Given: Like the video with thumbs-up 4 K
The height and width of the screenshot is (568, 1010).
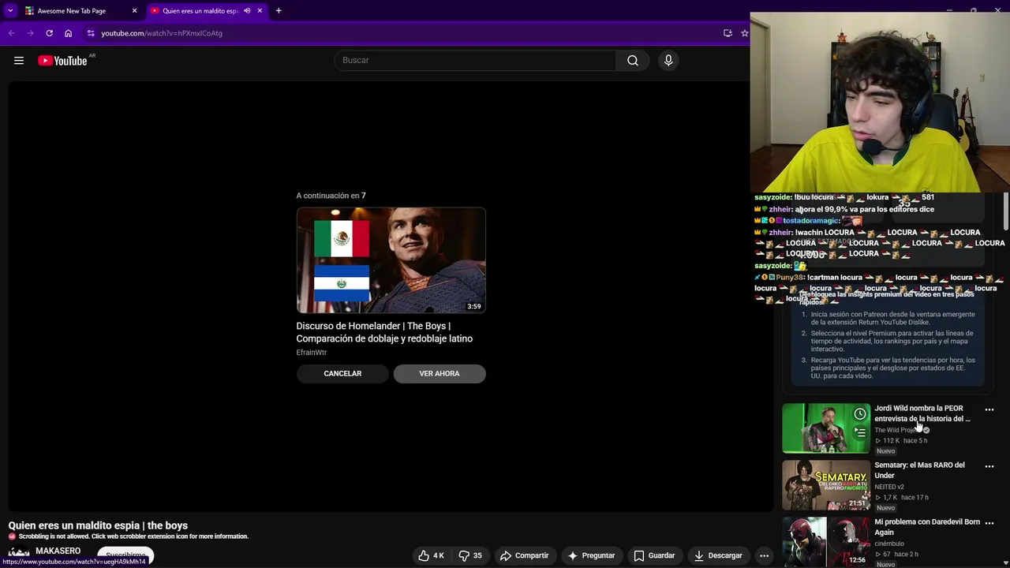Looking at the screenshot, I should click(x=431, y=555).
